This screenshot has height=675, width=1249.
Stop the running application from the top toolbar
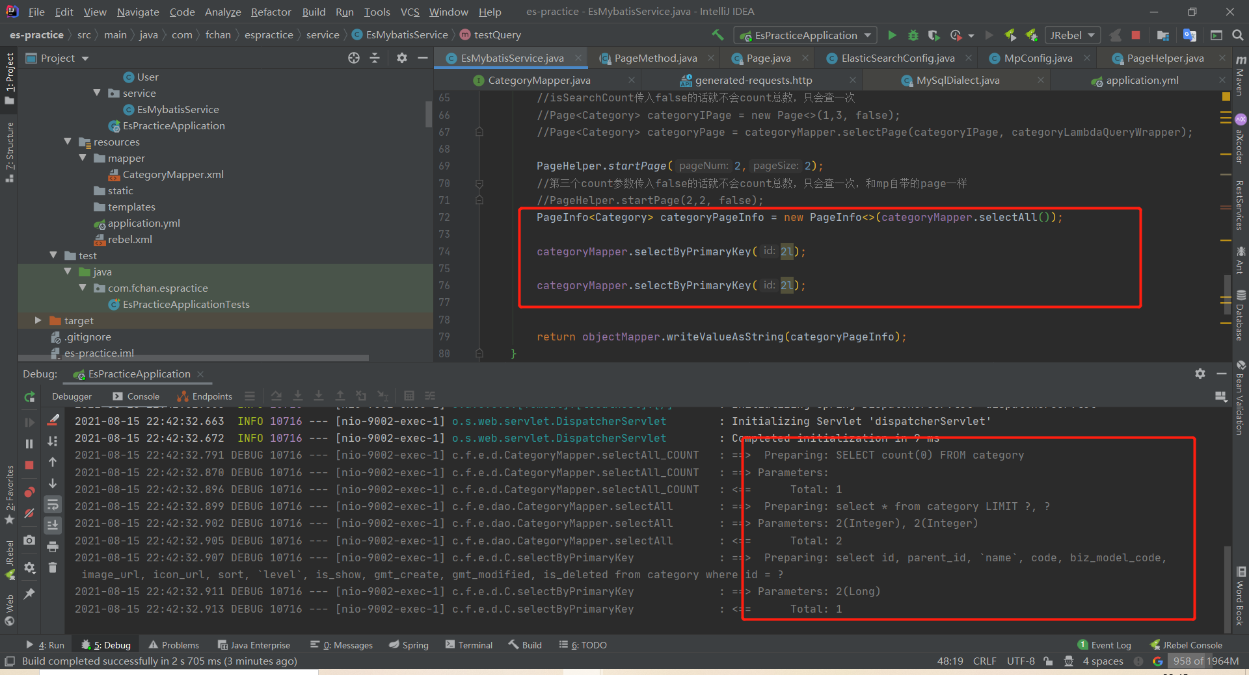click(1136, 35)
